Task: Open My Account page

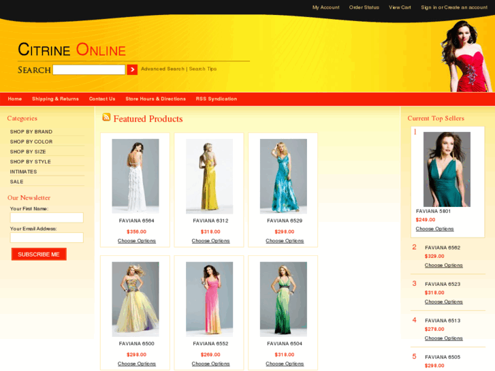Action: (x=325, y=7)
